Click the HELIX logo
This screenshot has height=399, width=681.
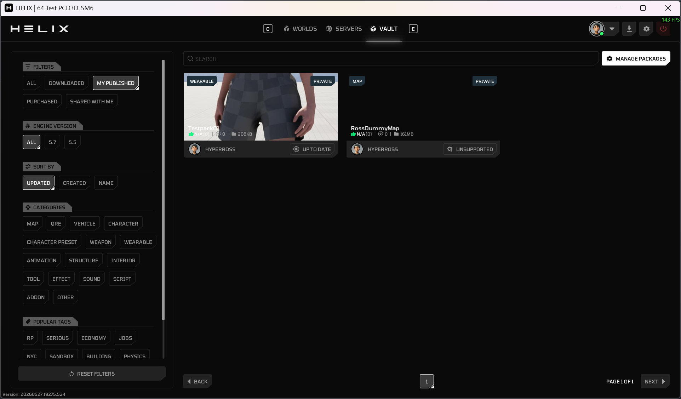click(x=40, y=29)
